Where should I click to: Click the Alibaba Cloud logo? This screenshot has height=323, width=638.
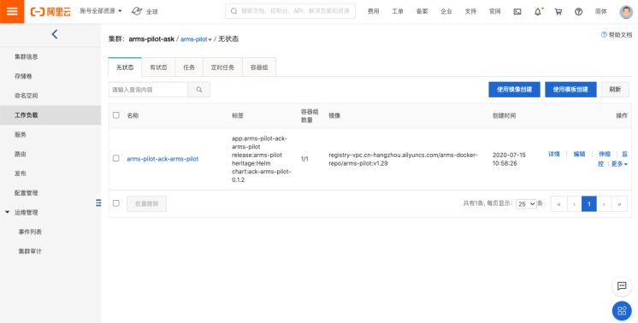(50, 11)
